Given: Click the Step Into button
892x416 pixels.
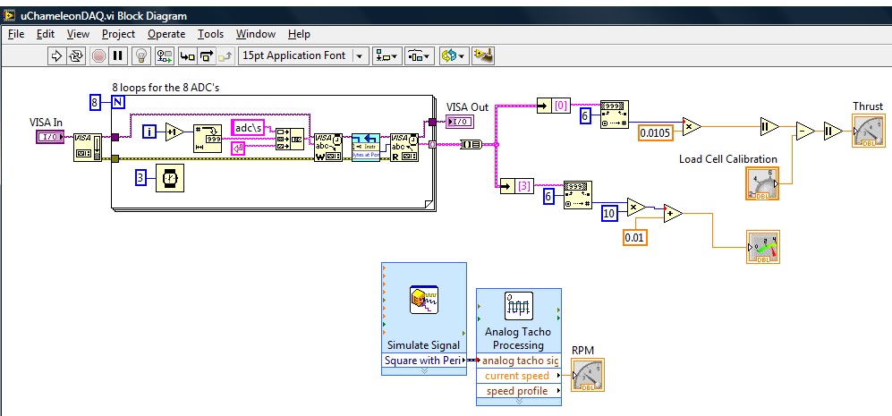Looking at the screenshot, I should click(187, 55).
